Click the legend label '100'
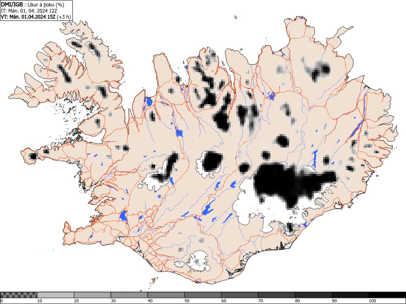406x304 pixels. (x=372, y=301)
